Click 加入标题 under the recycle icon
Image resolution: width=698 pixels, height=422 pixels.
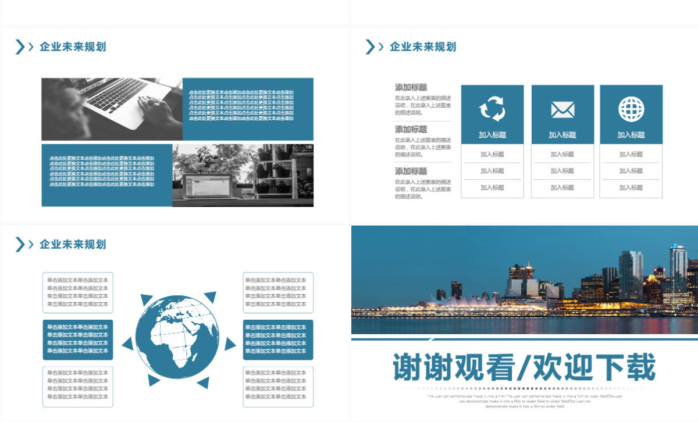point(492,135)
